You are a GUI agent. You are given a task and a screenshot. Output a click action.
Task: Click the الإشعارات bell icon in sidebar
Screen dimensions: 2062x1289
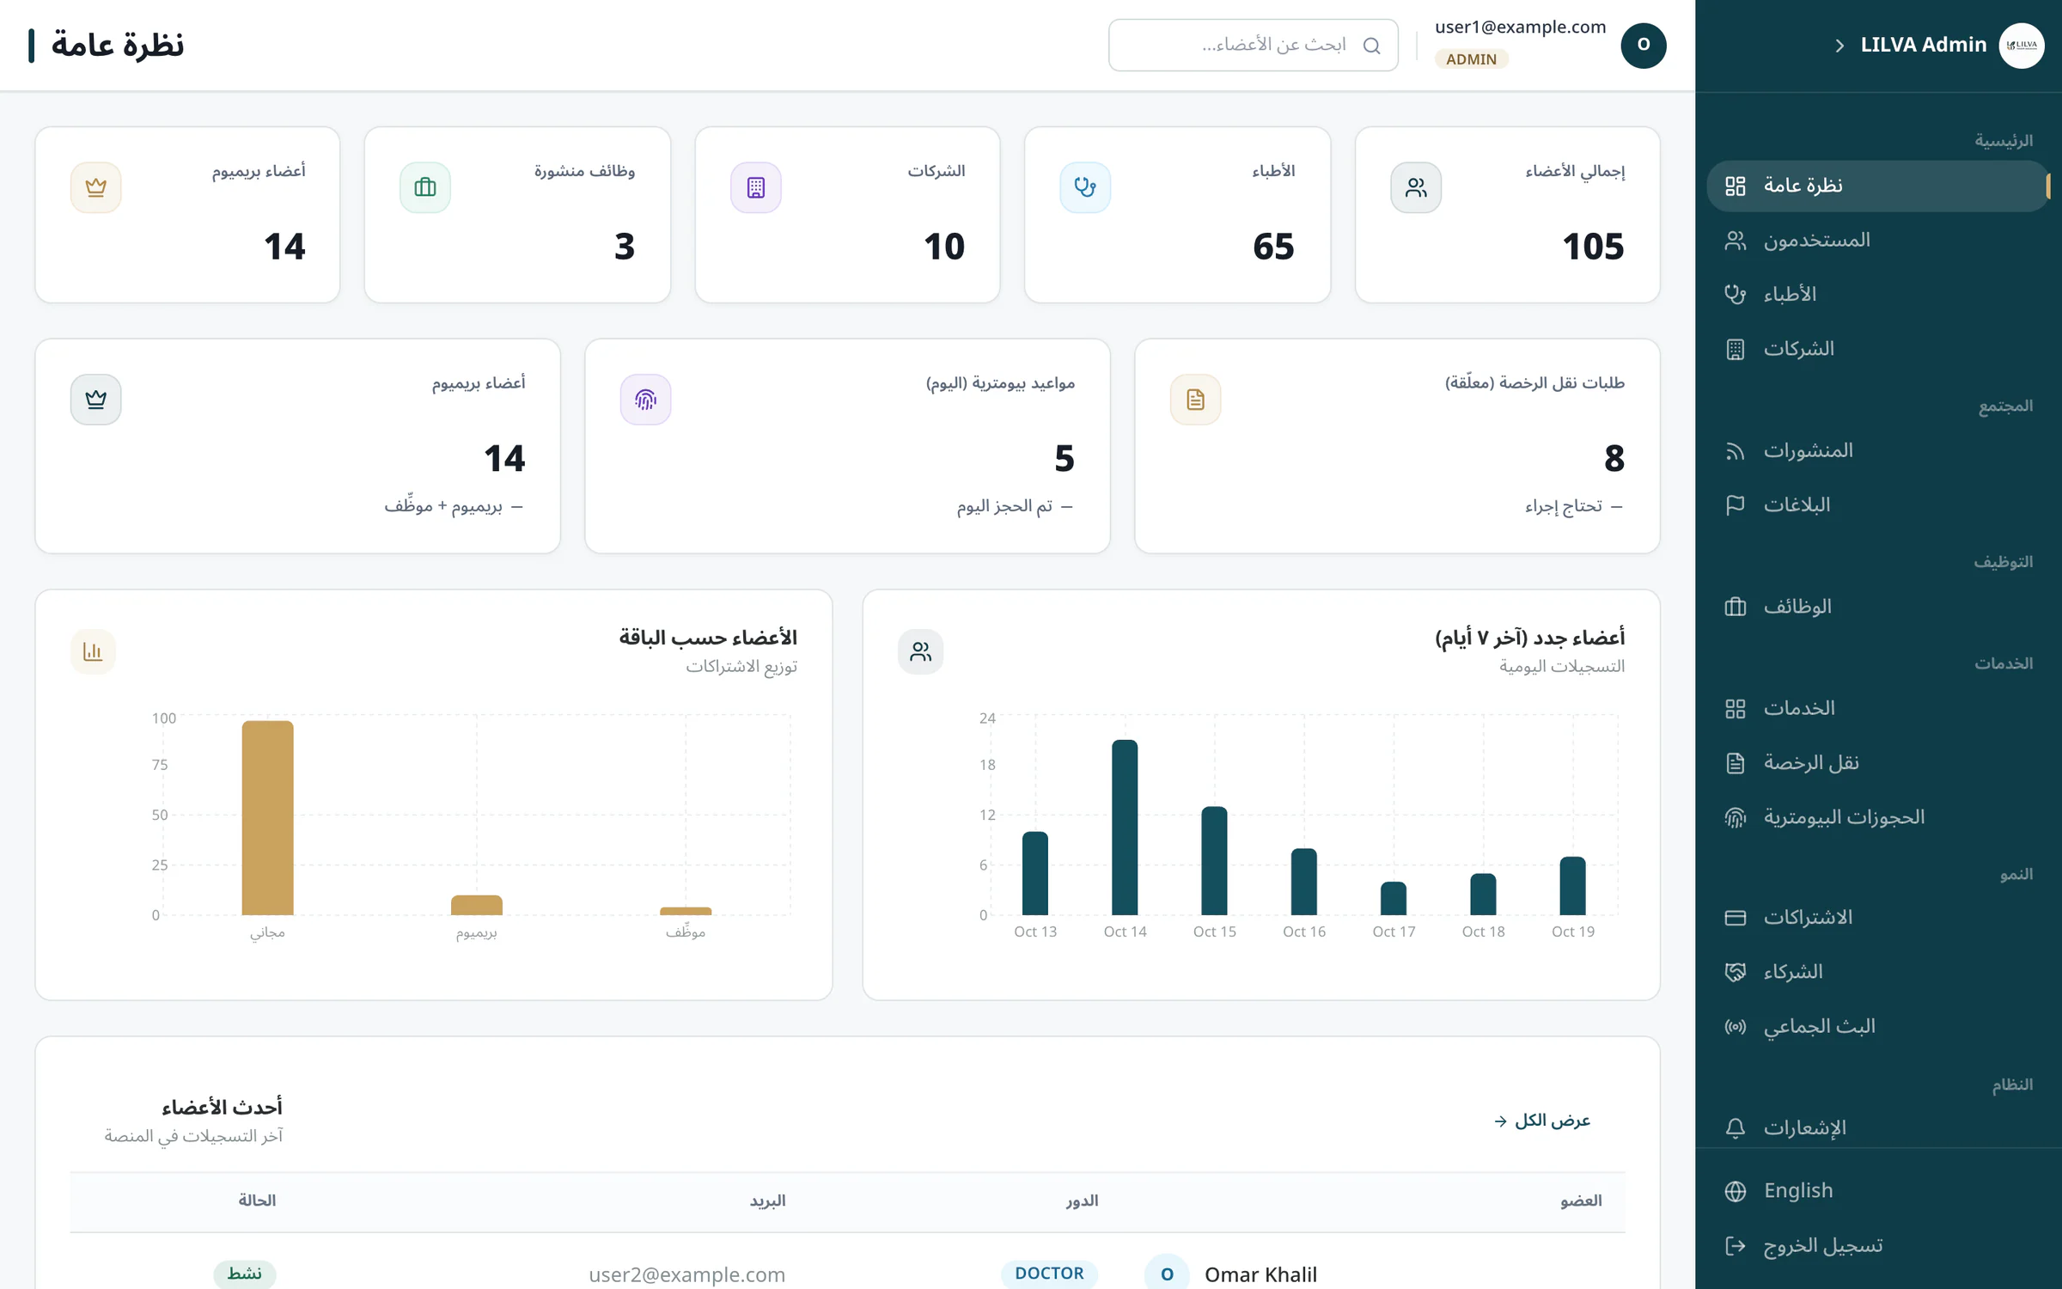click(1735, 1128)
